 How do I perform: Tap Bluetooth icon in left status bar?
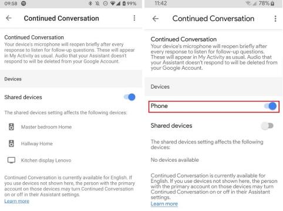90,4
